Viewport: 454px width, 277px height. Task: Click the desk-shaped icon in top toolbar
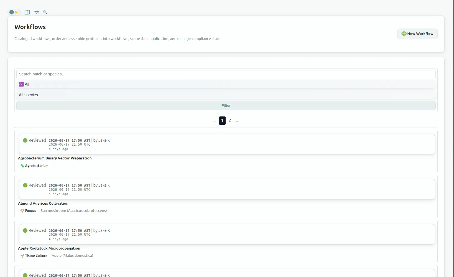coord(37,12)
